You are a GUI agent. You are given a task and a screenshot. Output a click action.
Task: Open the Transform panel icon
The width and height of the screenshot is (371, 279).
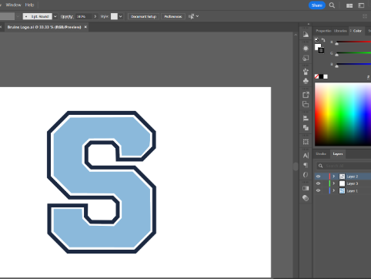coord(306,142)
